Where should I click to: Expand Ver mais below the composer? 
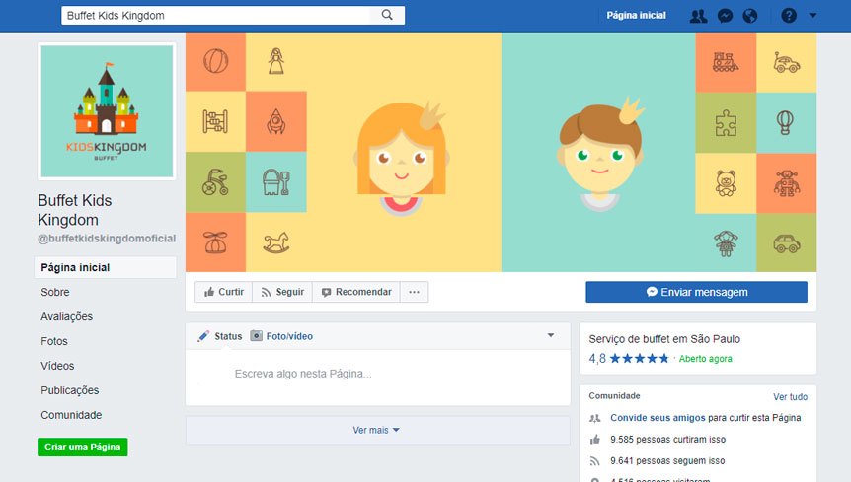click(376, 430)
